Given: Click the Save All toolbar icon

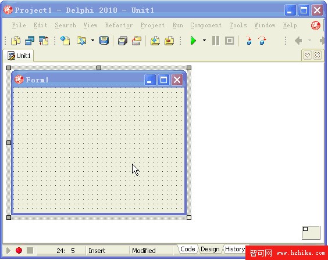Looking at the screenshot, I should [x=122, y=41].
